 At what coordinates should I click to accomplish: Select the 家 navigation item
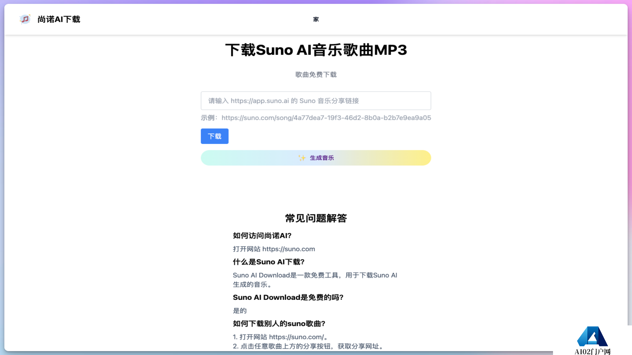tap(316, 19)
